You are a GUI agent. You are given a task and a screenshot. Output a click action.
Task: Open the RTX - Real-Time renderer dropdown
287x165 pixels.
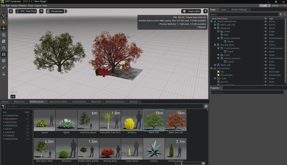(x=26, y=11)
